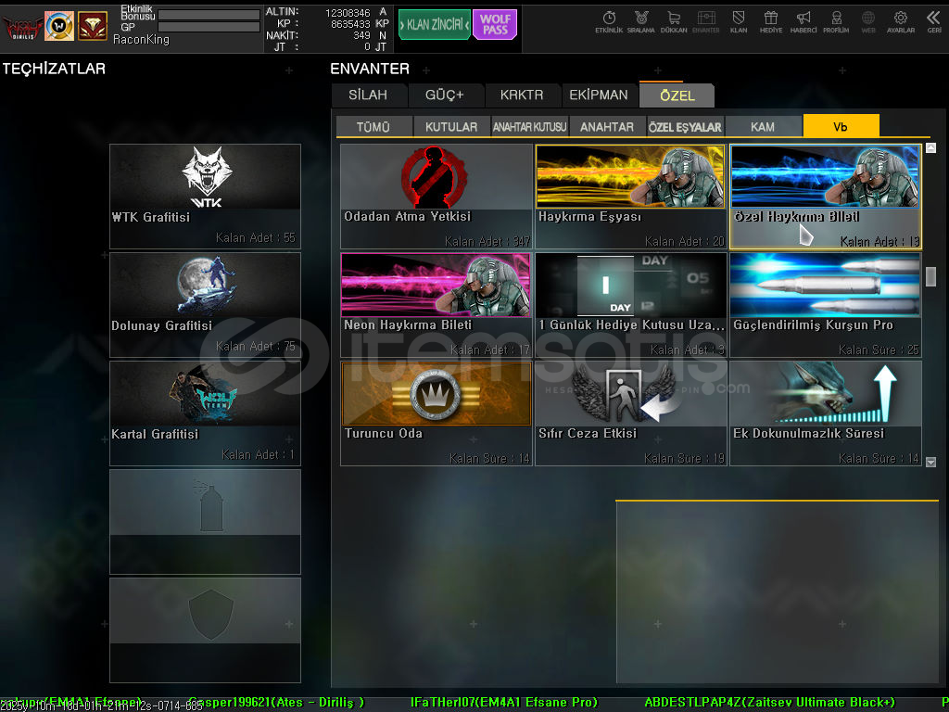Click the ENVANTER heading

pyautogui.click(x=370, y=69)
